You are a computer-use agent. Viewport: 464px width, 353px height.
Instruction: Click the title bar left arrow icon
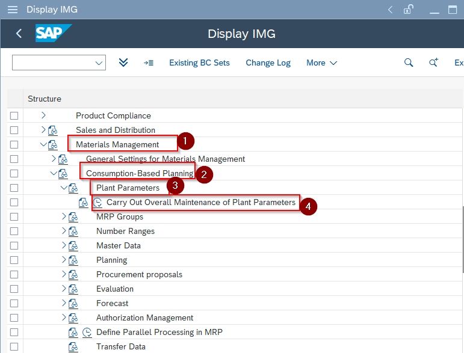[x=391, y=10]
